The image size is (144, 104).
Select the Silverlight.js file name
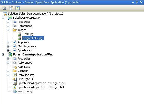25,79
